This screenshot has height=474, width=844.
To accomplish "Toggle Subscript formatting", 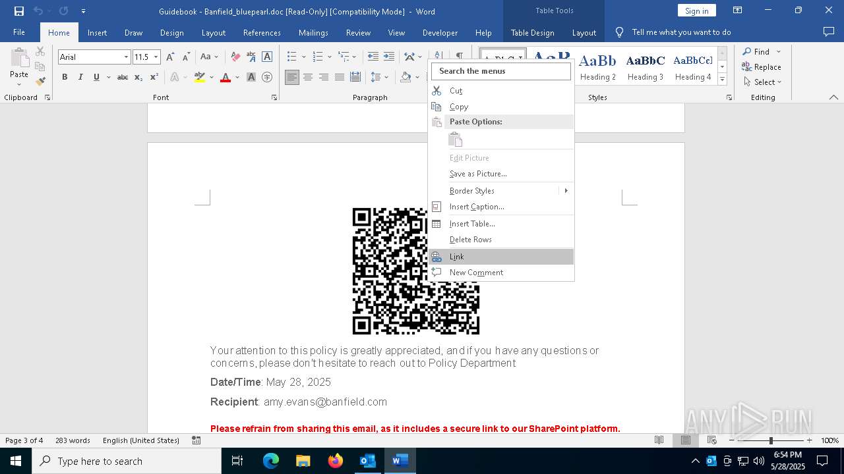I will pos(138,77).
